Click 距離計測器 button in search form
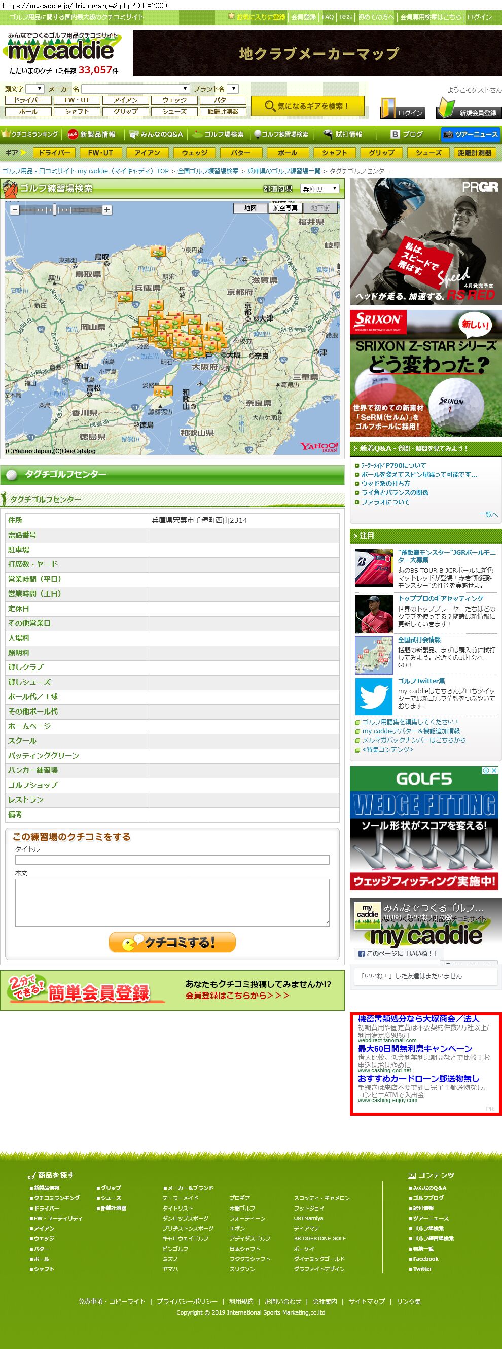502x1349 pixels. [x=223, y=112]
